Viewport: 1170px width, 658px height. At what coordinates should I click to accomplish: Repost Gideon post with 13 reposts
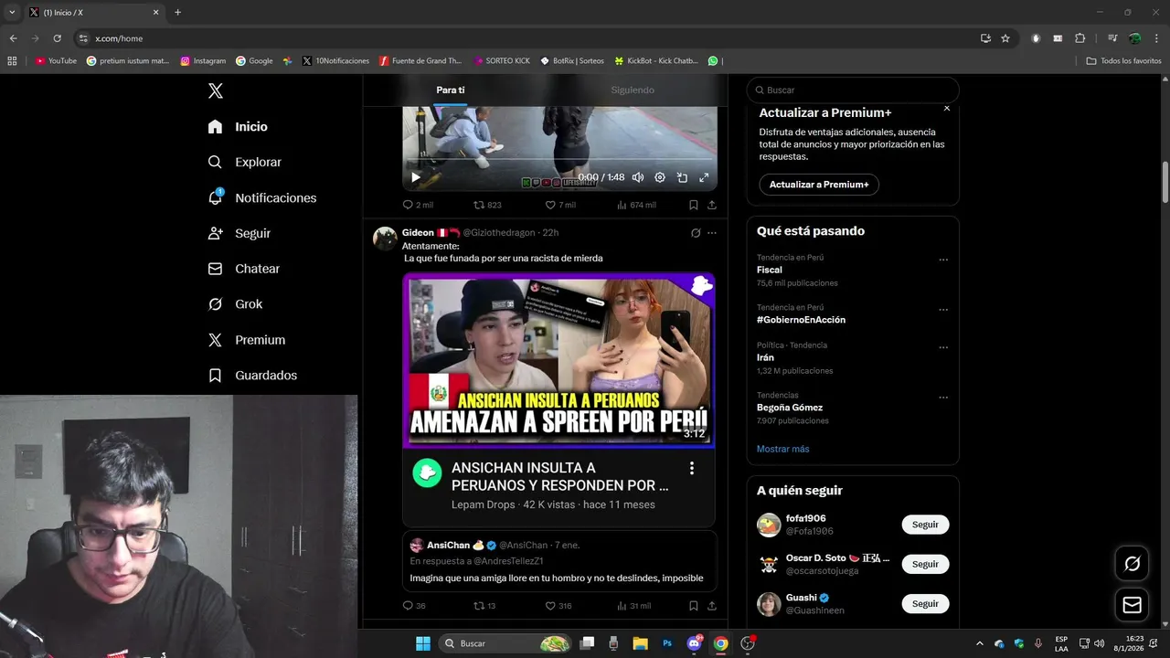coord(484,606)
